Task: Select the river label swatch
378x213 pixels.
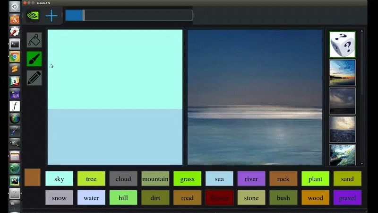Action: [x=251, y=179]
